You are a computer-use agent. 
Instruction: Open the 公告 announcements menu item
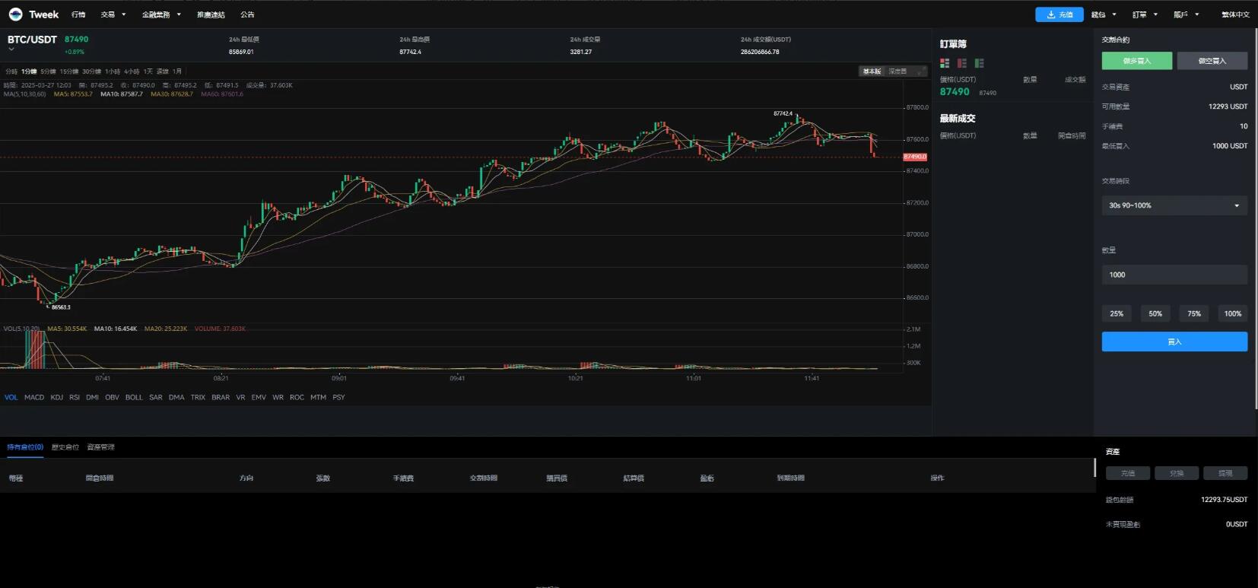coord(247,14)
